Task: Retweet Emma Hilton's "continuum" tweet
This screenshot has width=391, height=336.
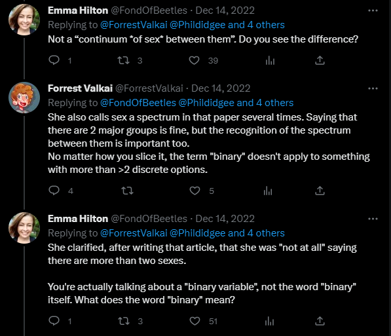Action: coord(123,60)
